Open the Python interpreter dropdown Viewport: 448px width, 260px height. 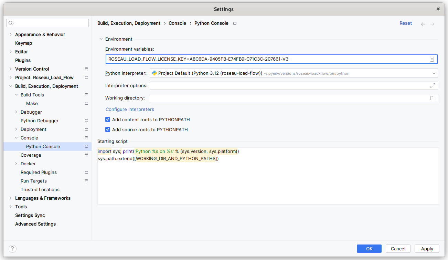coord(434,73)
